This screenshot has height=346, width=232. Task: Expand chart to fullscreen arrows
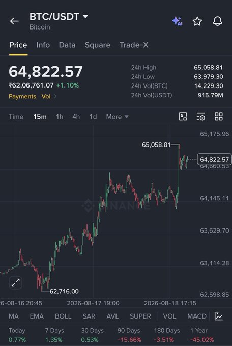[15, 283]
